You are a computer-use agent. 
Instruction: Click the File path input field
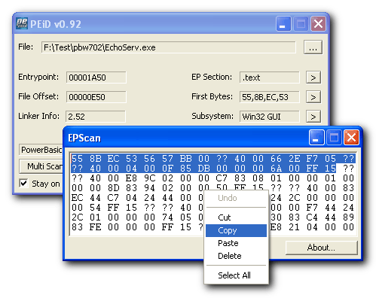[169, 47]
